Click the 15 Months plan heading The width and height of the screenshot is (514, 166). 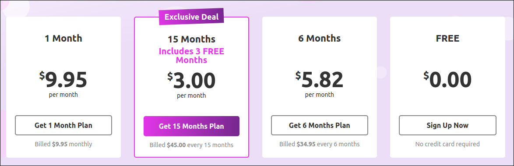[191, 39]
